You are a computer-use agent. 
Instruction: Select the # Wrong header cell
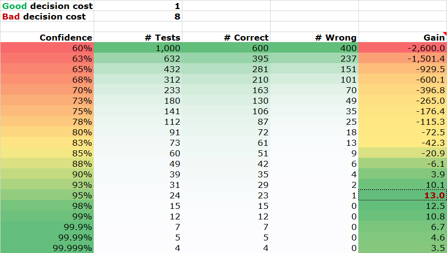[x=314, y=37]
